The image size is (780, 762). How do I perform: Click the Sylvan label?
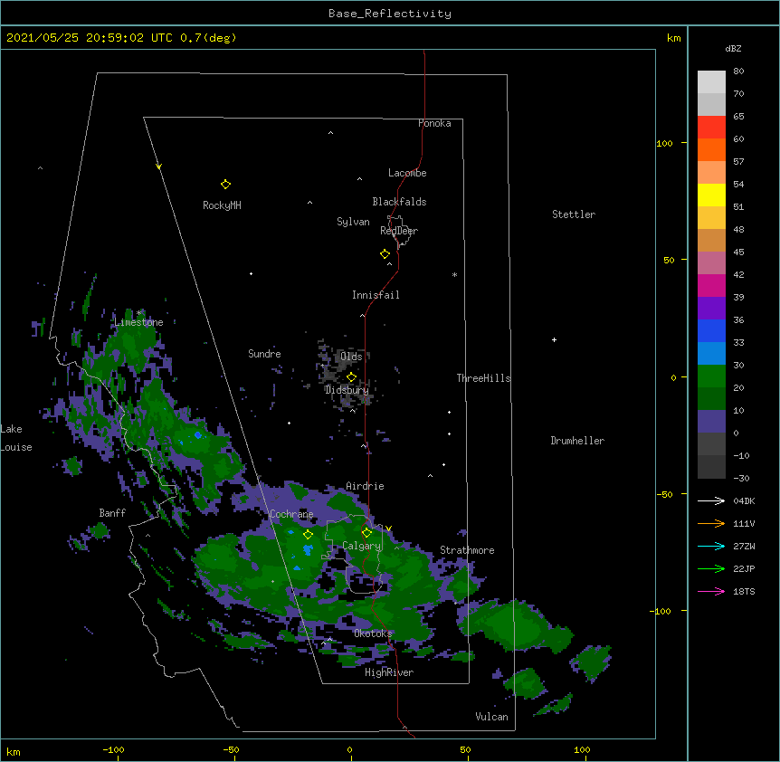pos(353,222)
